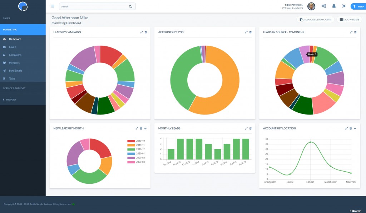Click the Manage Custom Charts button

point(316,19)
